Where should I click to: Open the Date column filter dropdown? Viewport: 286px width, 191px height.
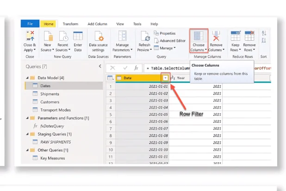point(165,78)
